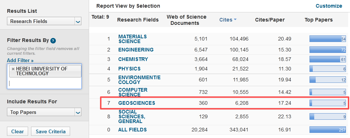Open the Research Fields results list dropdown
Viewport: 350px width, 138px height.
coord(44,22)
